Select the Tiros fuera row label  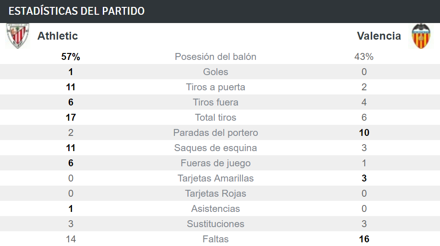pyautogui.click(x=215, y=102)
